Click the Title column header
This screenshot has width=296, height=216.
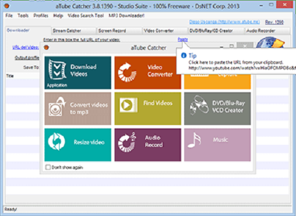tap(10, 76)
